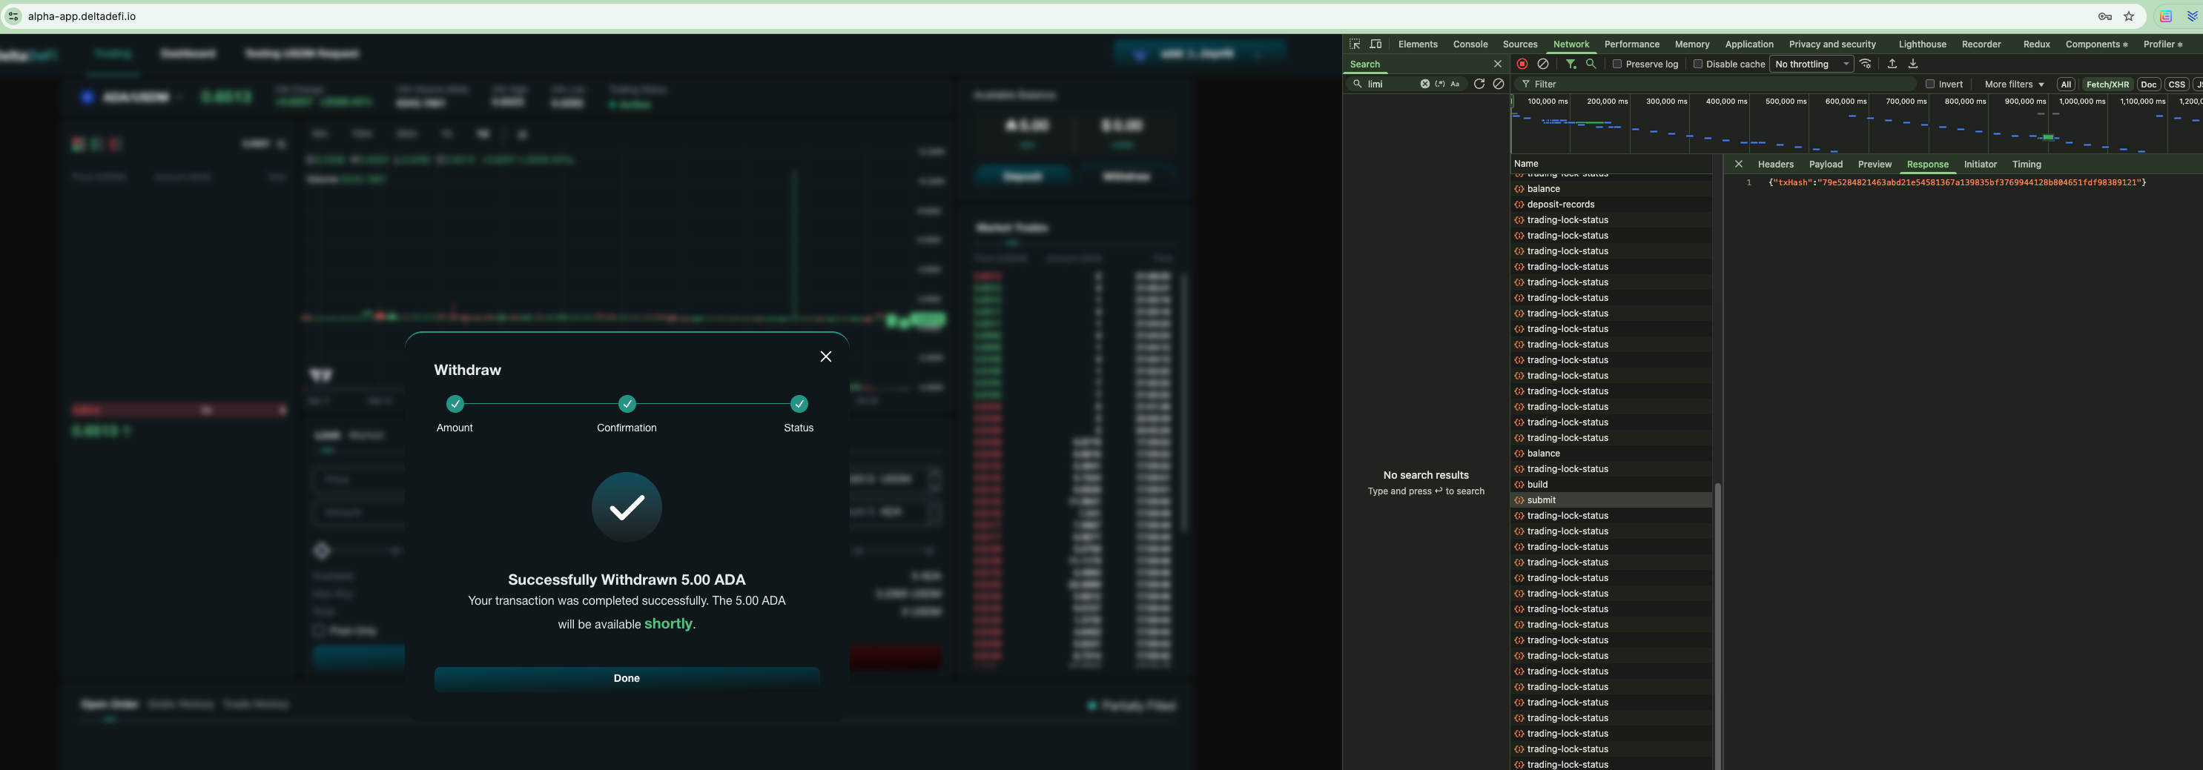Click the import HAR file upload icon

tap(1892, 64)
